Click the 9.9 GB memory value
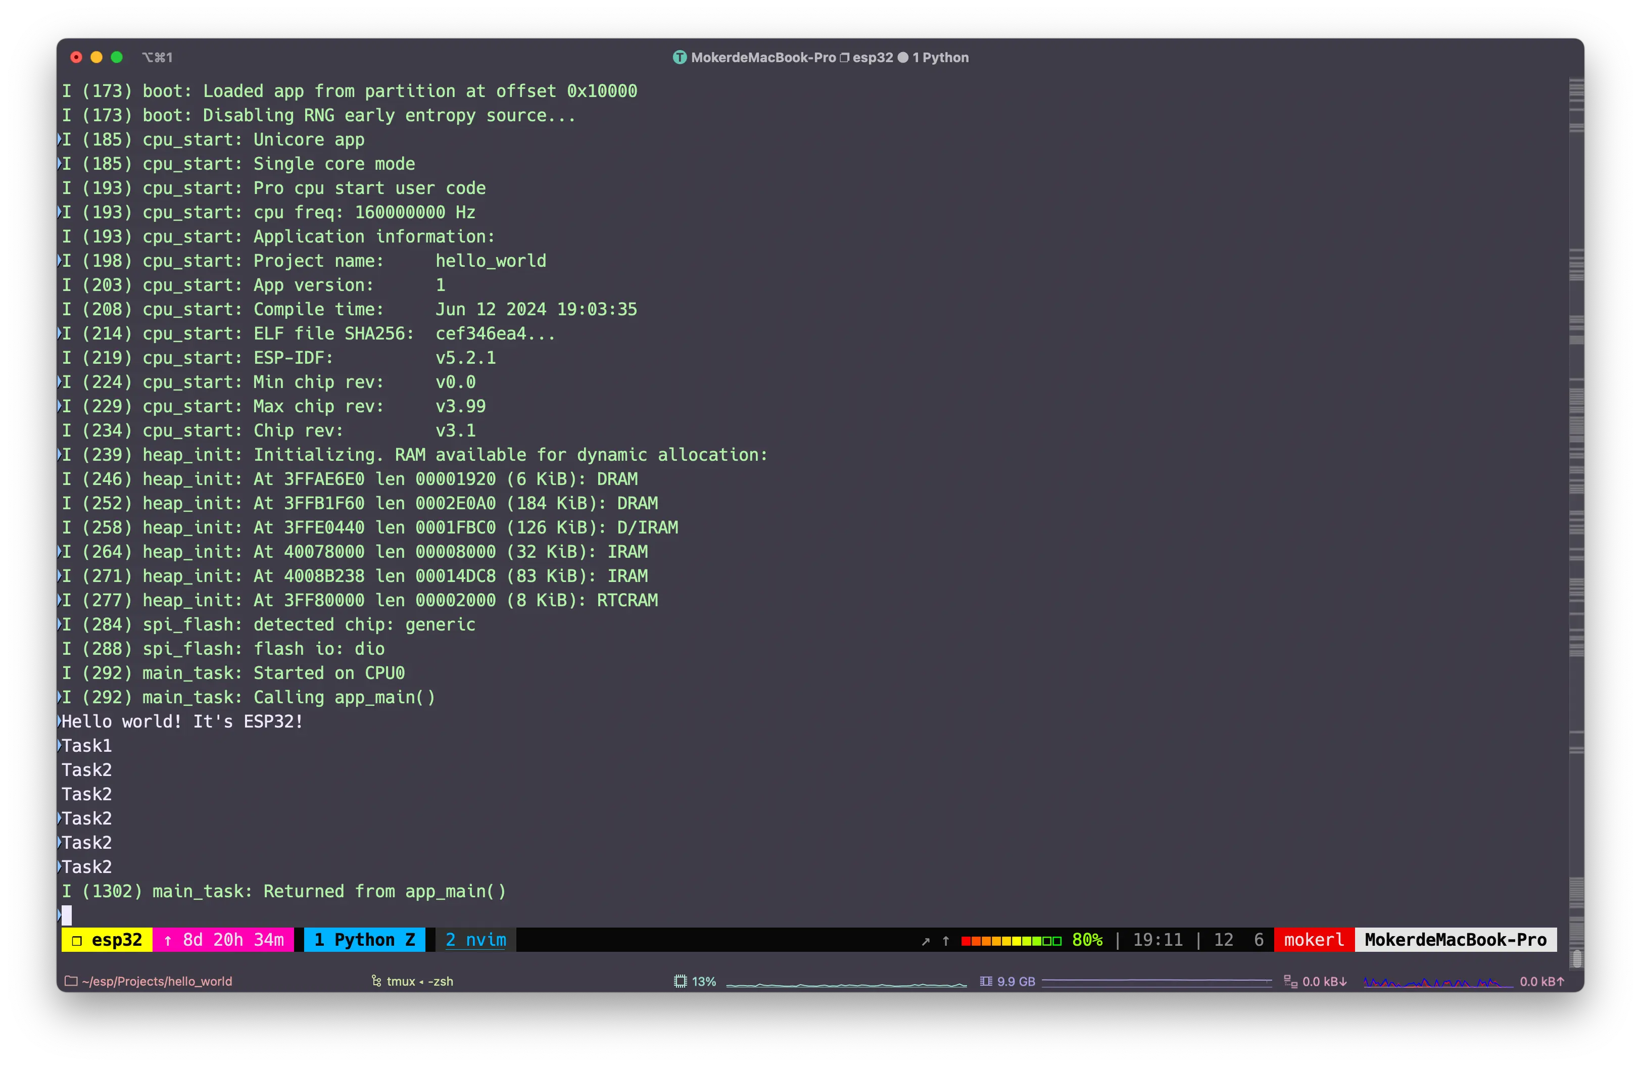 pyautogui.click(x=1017, y=981)
